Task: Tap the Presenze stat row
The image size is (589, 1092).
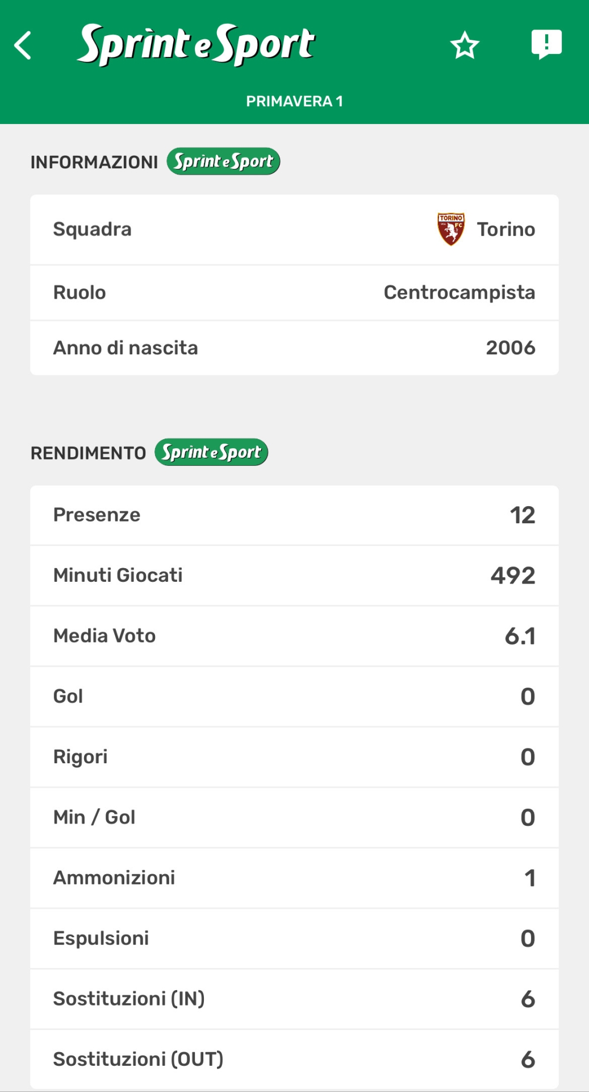Action: point(294,515)
